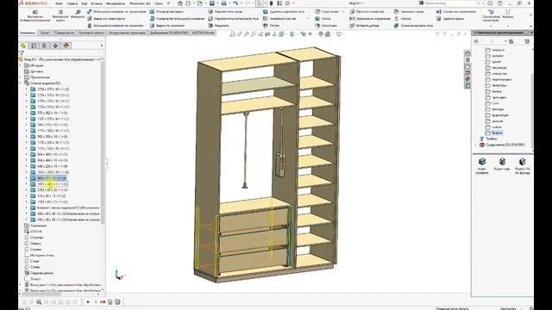Screen dimensions: 552x310
Task: Click Swept Cut (Вырез по траектории)
Action: [106, 19]
